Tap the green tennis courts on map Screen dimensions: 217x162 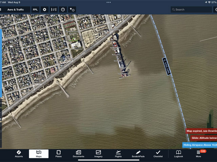point(70,25)
